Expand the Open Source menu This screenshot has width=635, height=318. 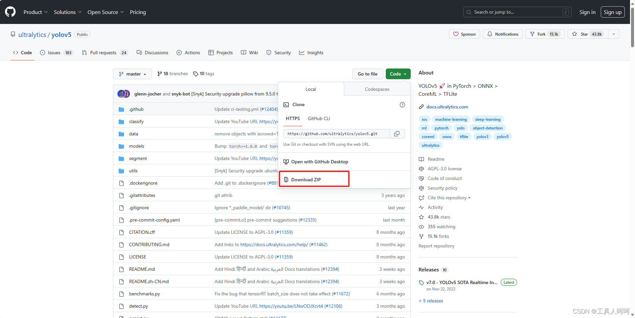106,12
